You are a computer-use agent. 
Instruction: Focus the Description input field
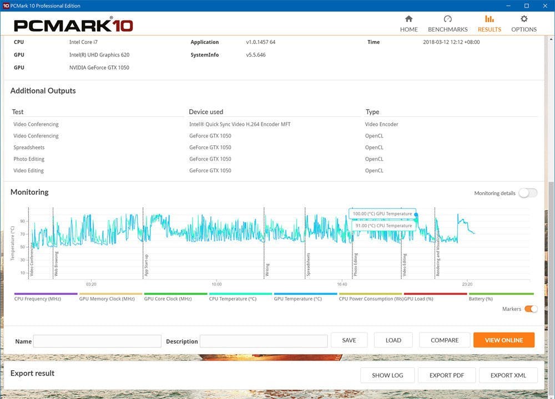tap(264, 341)
